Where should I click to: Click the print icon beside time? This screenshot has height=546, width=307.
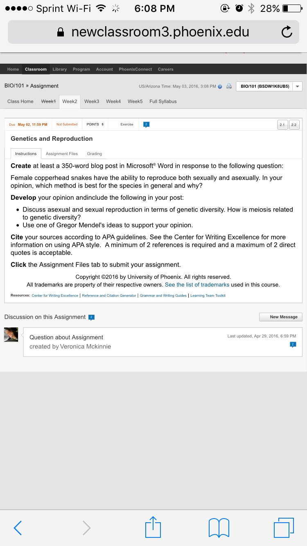(x=229, y=86)
